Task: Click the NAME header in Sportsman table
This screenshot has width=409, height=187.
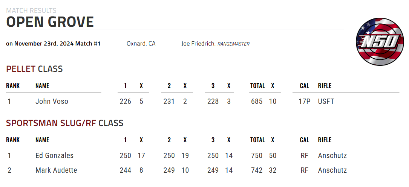Action: click(42, 140)
